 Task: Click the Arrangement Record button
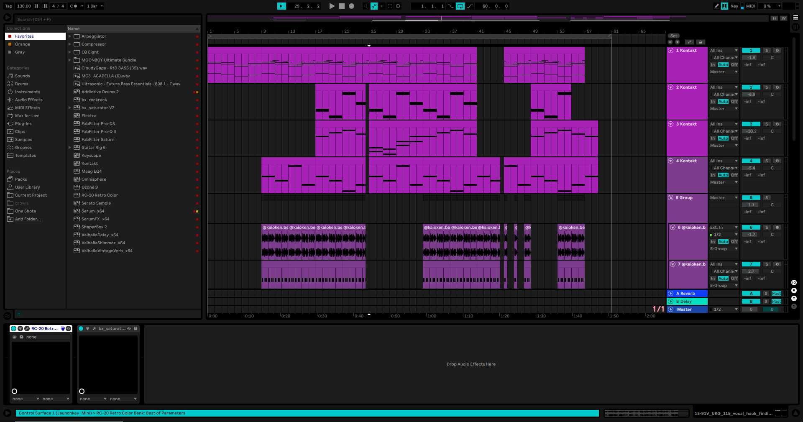click(x=352, y=6)
